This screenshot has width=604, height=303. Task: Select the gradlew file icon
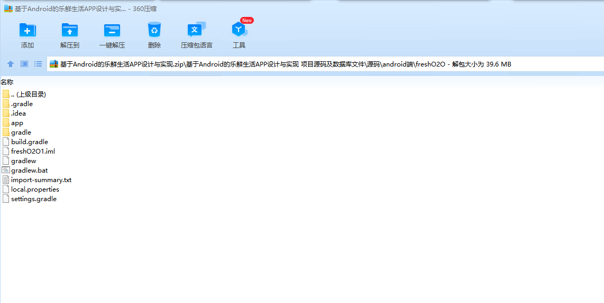point(5,160)
